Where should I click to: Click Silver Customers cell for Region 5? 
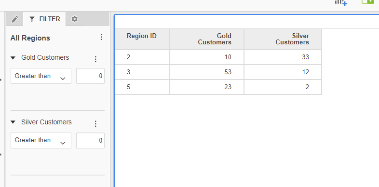click(x=283, y=87)
